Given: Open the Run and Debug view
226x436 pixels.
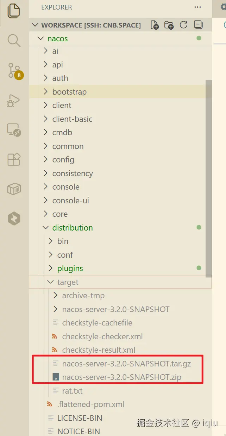Looking at the screenshot, I should (x=14, y=101).
